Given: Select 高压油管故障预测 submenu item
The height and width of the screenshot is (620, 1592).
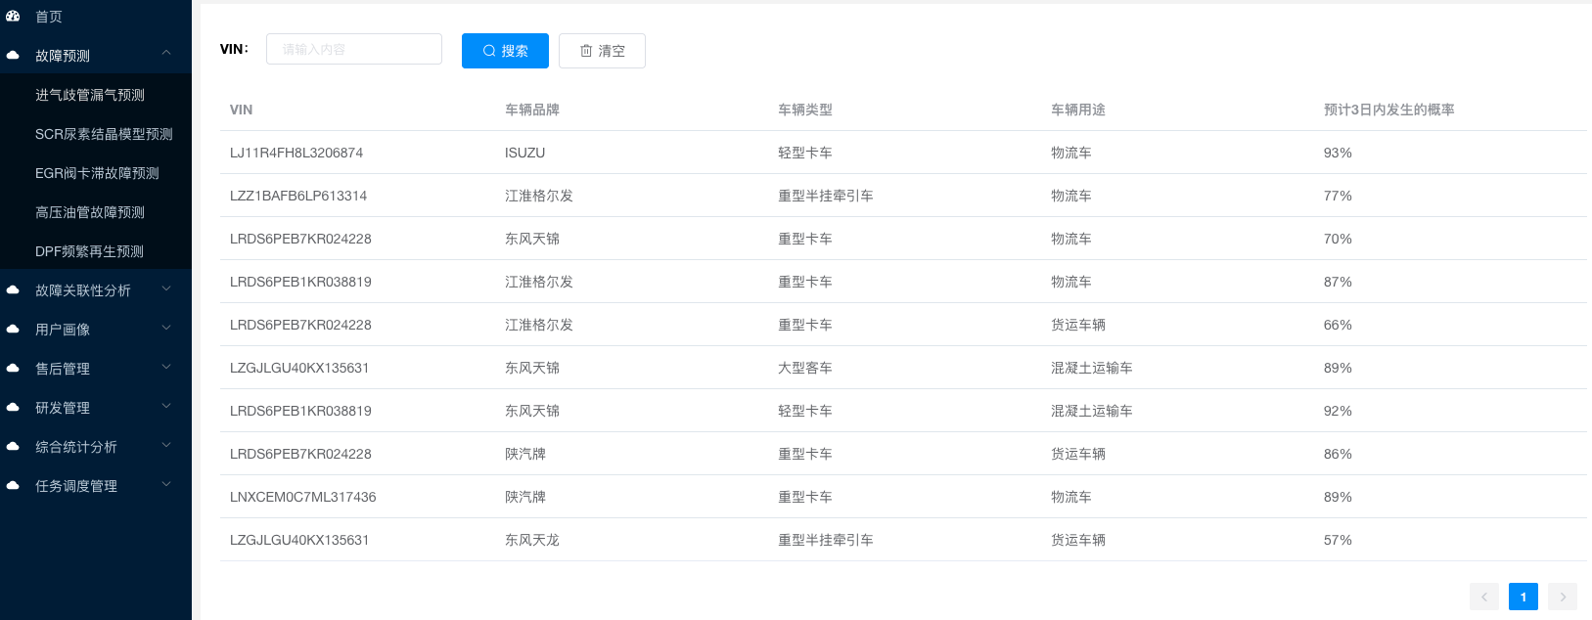Looking at the screenshot, I should (96, 212).
